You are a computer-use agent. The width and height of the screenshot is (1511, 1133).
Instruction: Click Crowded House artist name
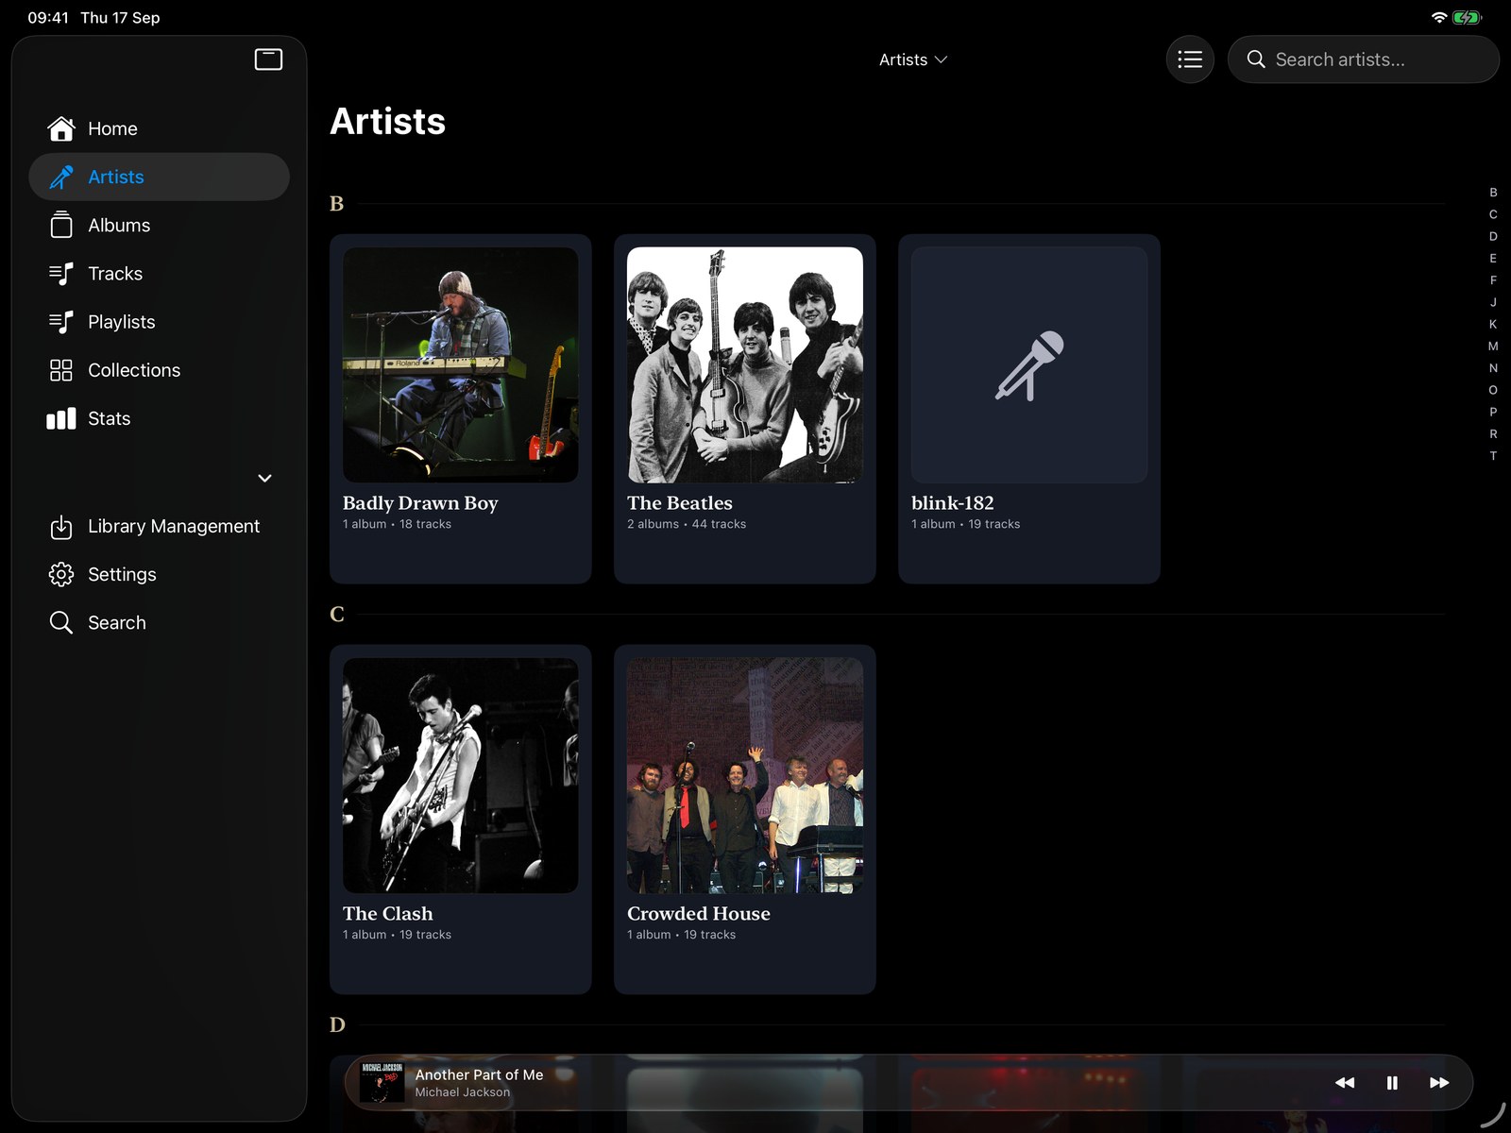click(699, 914)
